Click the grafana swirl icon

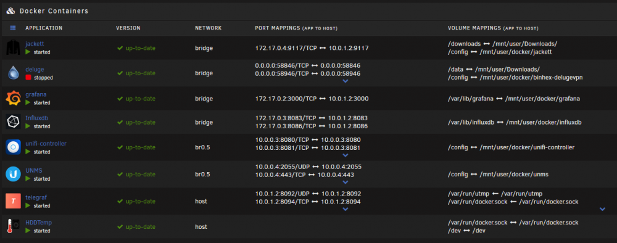coord(13,98)
